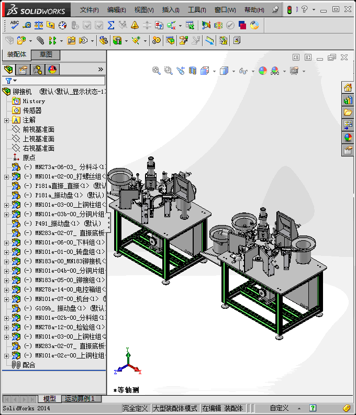356x415 pixels.
Task: Open the PropertyManager tab icon
Action: [23, 70]
